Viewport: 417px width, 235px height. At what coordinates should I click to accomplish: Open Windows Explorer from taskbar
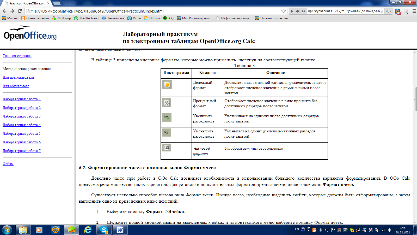[x=23, y=230]
